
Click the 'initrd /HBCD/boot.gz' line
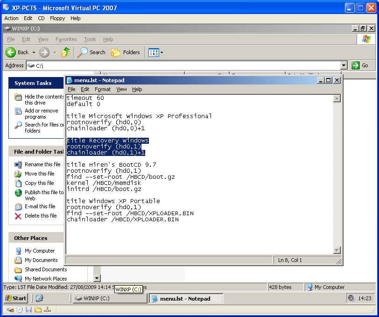tap(104, 189)
